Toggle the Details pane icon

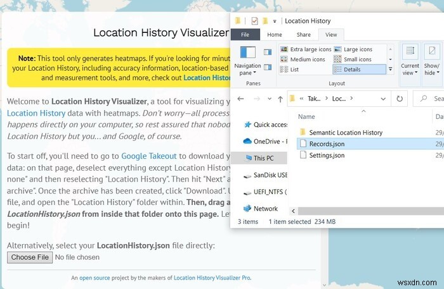coord(268,67)
